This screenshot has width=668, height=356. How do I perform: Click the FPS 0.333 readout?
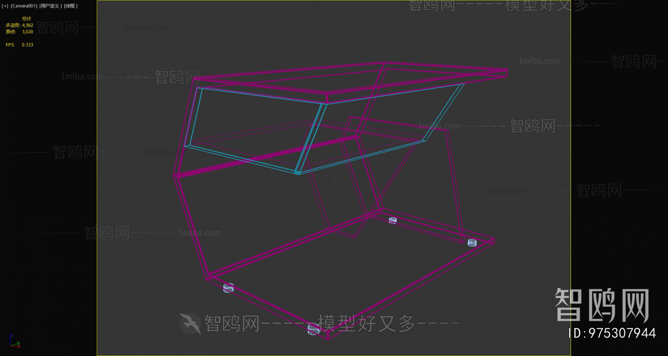pos(20,45)
